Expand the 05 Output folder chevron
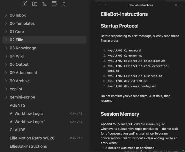 tap(6, 64)
